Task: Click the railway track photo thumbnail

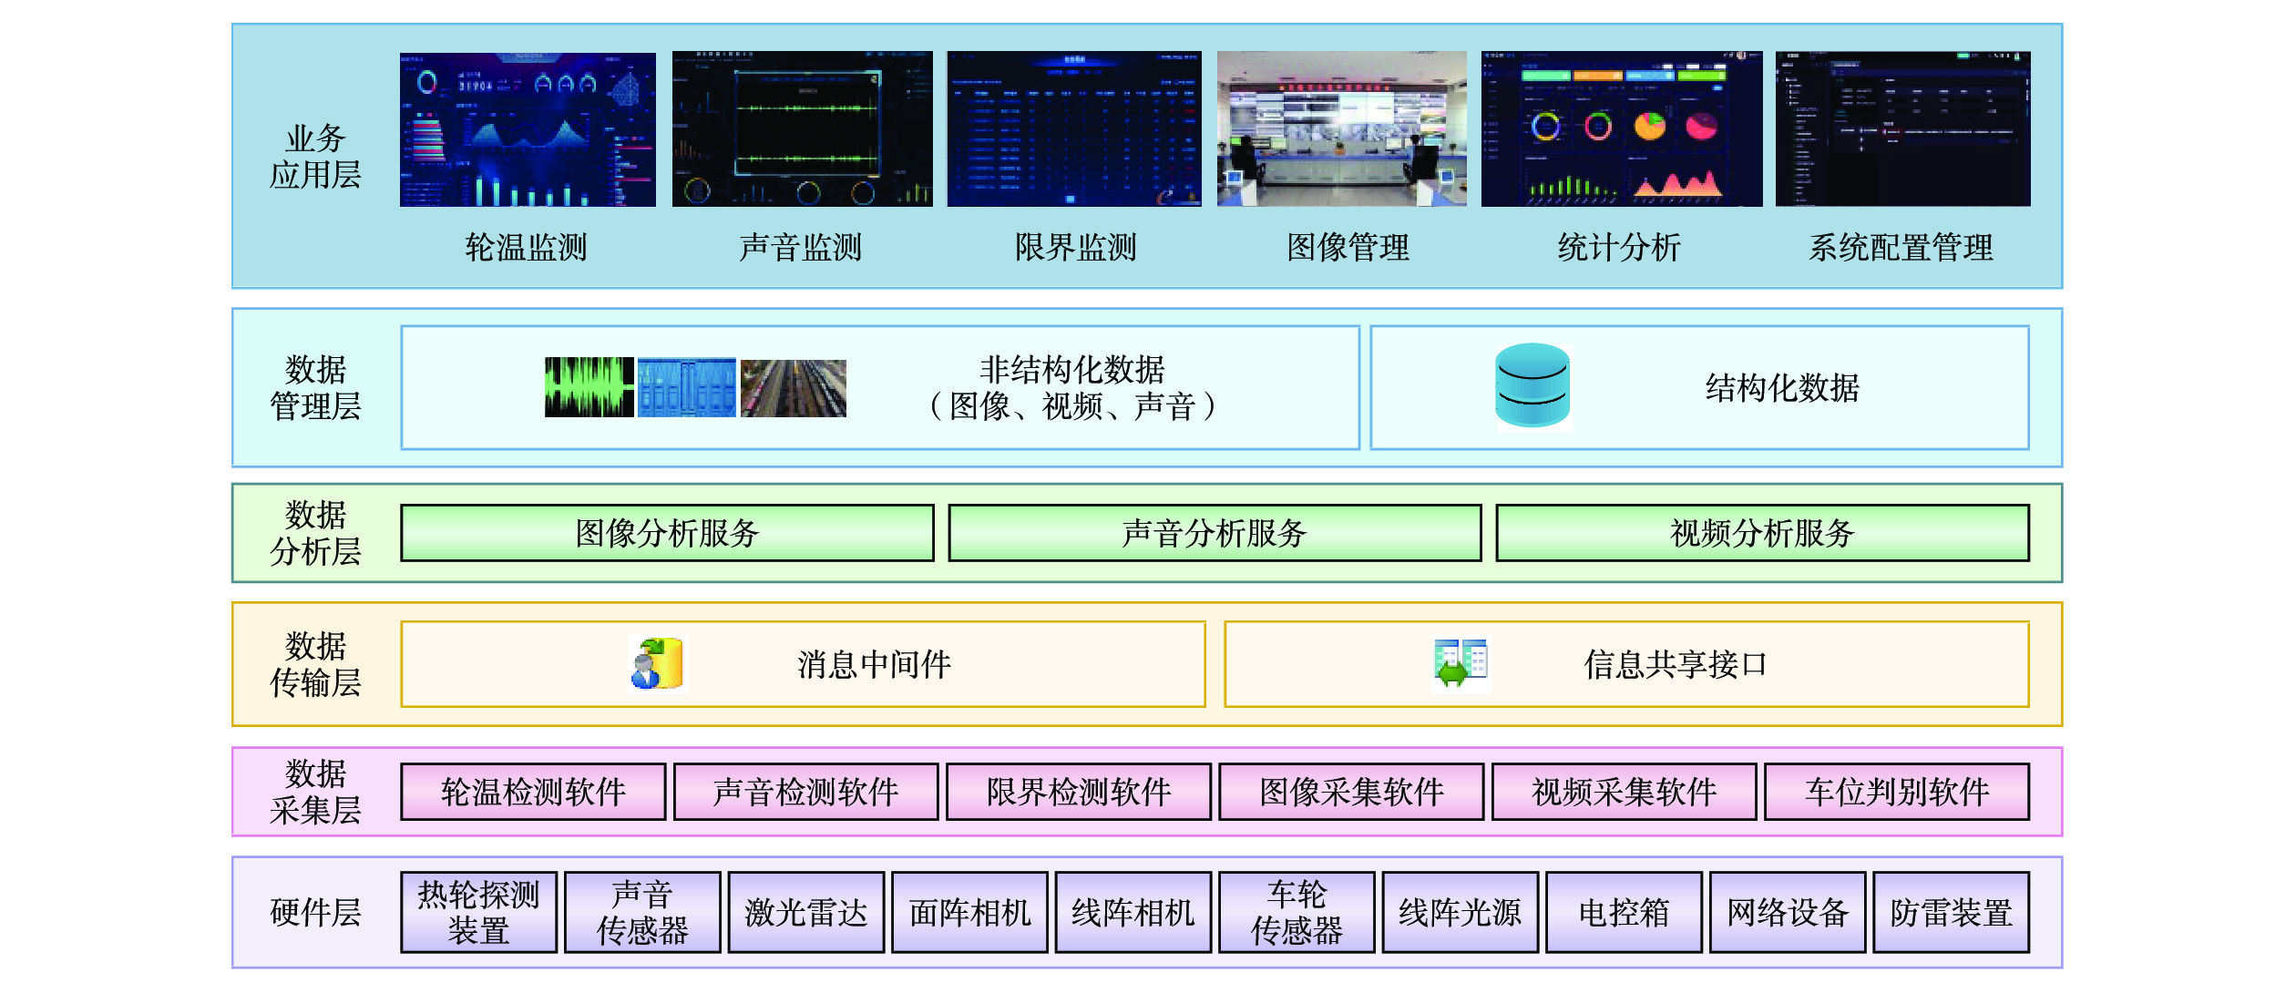Action: tap(793, 388)
